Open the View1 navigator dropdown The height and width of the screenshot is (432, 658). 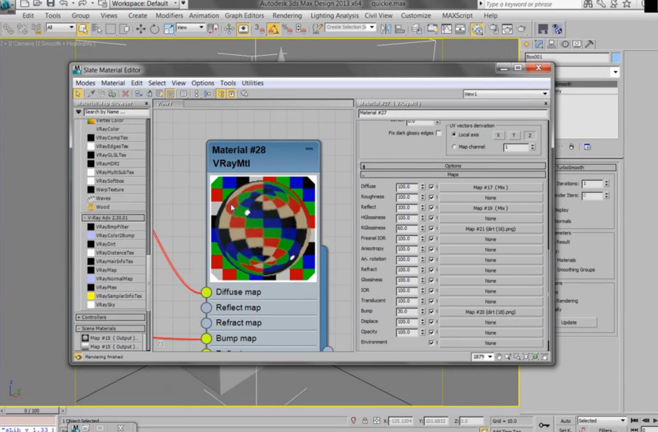point(505,94)
